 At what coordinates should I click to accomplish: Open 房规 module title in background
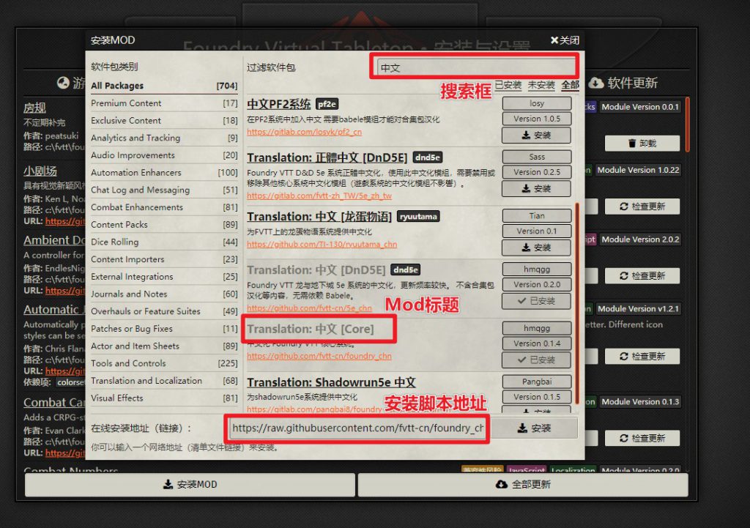tap(34, 108)
